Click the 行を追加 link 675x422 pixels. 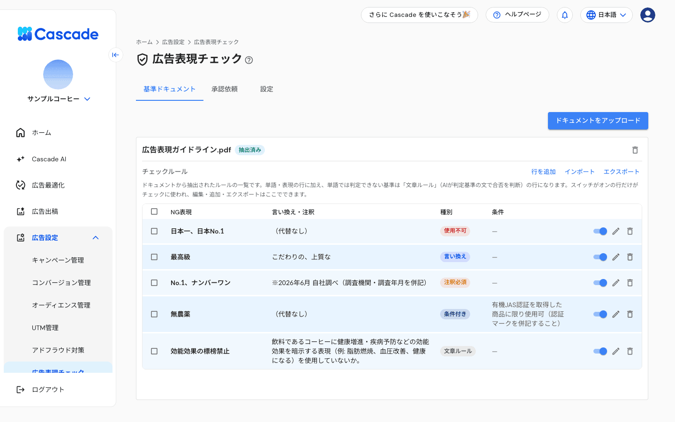543,172
